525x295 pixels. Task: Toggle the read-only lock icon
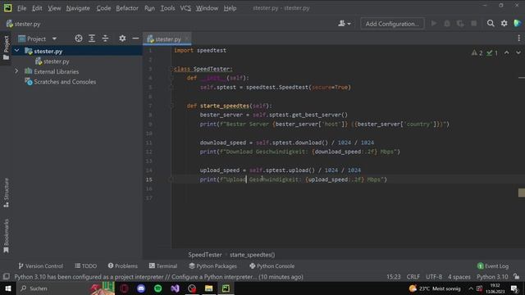[517, 277]
